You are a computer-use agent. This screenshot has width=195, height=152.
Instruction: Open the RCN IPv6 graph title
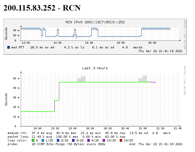95,22
